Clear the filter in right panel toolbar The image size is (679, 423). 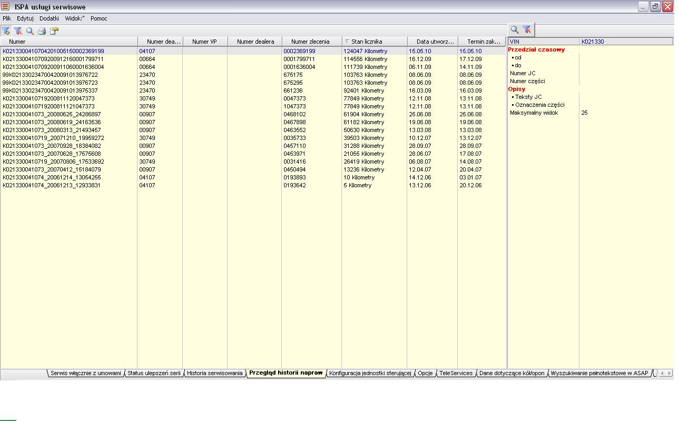pos(527,30)
